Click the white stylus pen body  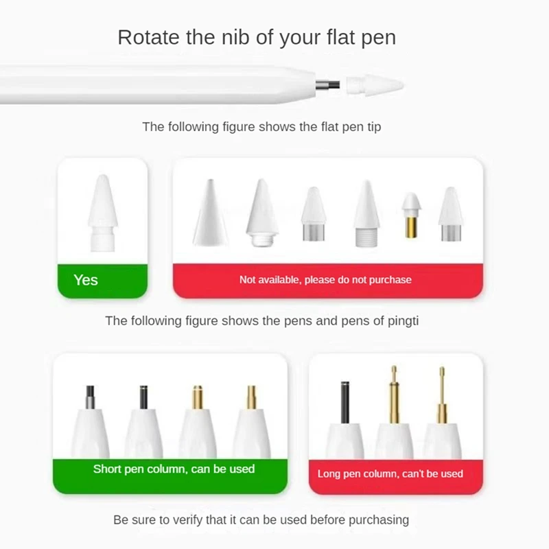click(x=158, y=84)
